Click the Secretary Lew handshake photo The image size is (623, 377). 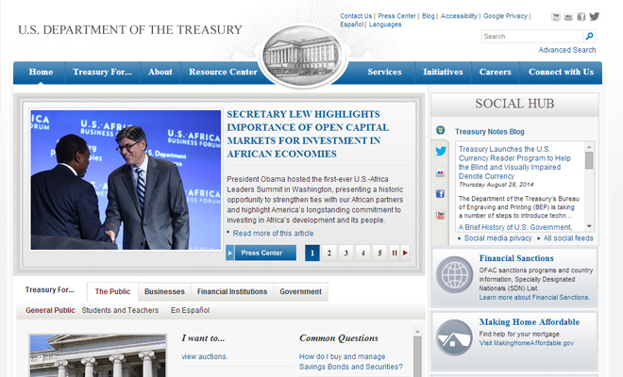click(126, 180)
